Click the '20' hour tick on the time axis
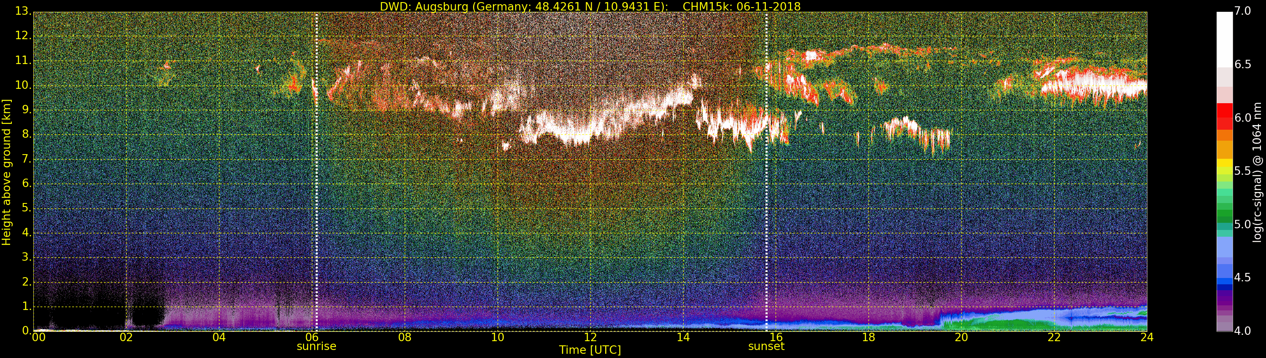 [x=961, y=337]
